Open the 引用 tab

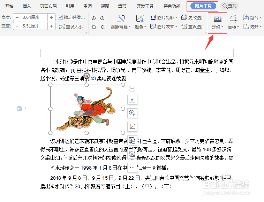pyautogui.click(x=70, y=6)
